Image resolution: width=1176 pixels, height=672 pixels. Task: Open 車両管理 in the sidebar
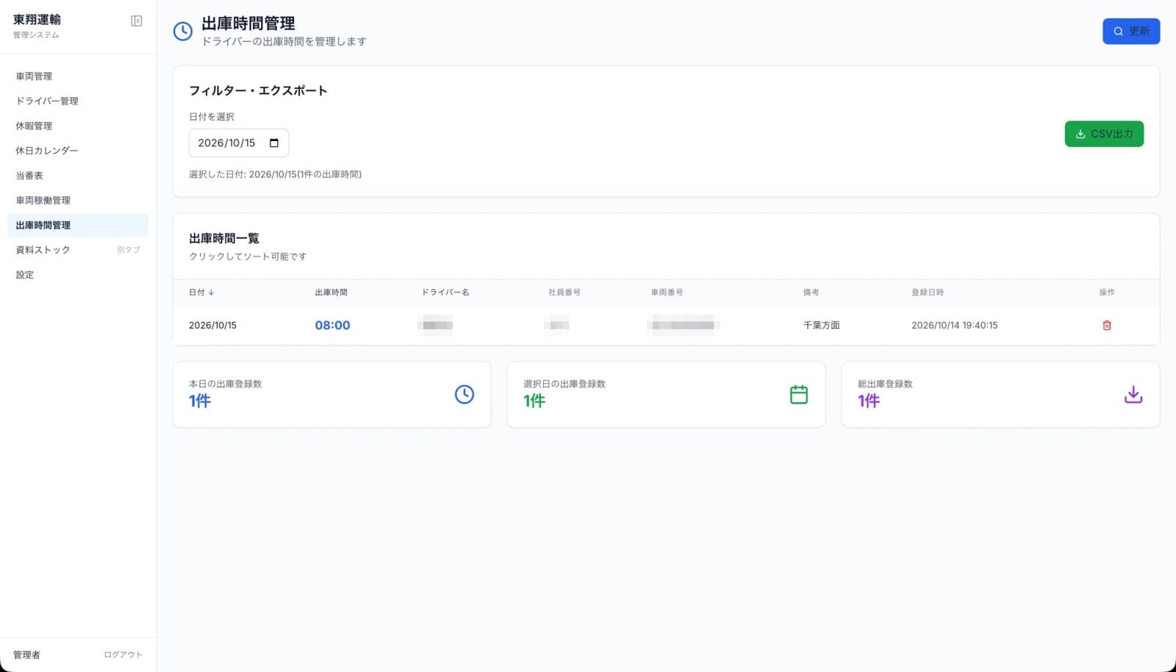pyautogui.click(x=78, y=76)
